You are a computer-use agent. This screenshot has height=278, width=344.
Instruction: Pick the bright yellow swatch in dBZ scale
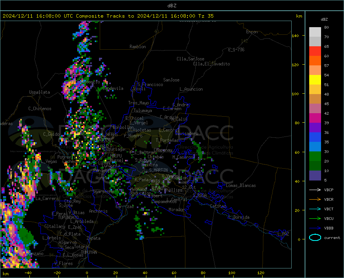(315, 80)
